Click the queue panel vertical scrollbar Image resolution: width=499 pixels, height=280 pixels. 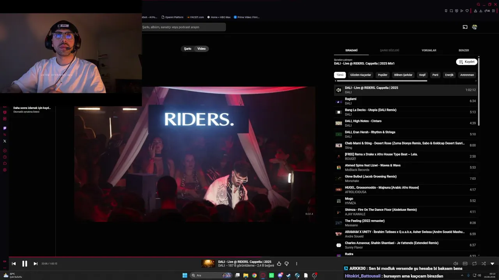pos(479,91)
